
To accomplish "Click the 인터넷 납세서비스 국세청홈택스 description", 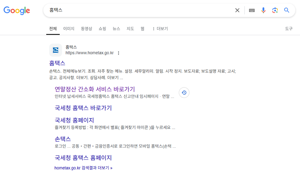I will [x=114, y=96].
